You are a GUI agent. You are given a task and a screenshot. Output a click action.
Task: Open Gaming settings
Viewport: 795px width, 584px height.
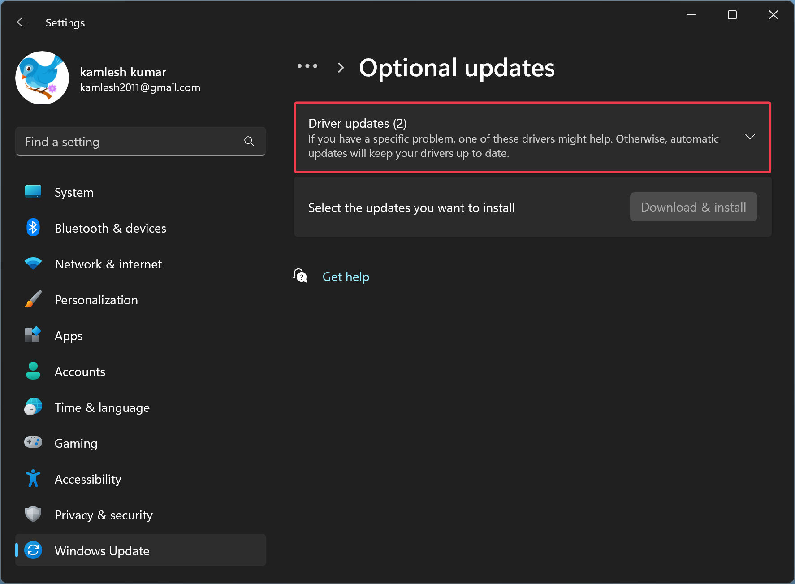140,443
